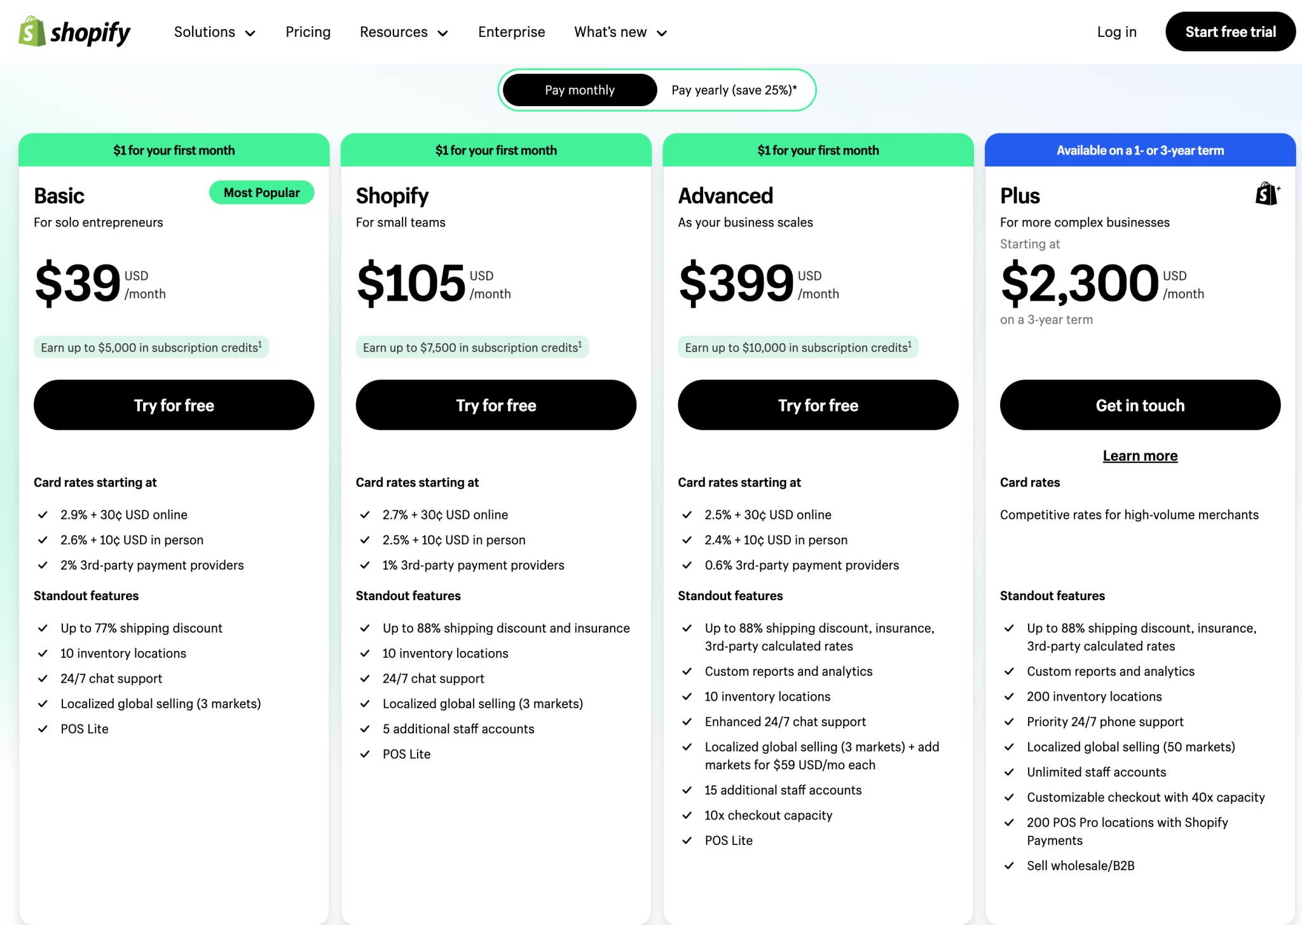
Task: Click Get in touch for Plus
Action: [1139, 405]
